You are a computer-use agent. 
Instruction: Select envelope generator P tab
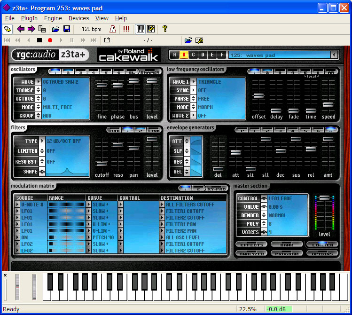point(242,130)
